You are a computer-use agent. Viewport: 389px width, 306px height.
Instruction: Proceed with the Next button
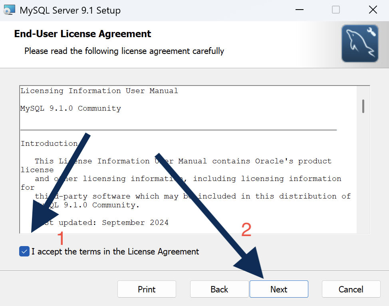[279, 289]
